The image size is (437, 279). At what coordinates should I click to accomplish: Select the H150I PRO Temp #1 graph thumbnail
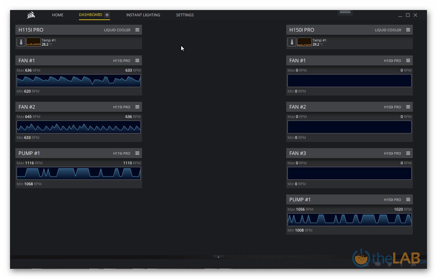pos(304,42)
